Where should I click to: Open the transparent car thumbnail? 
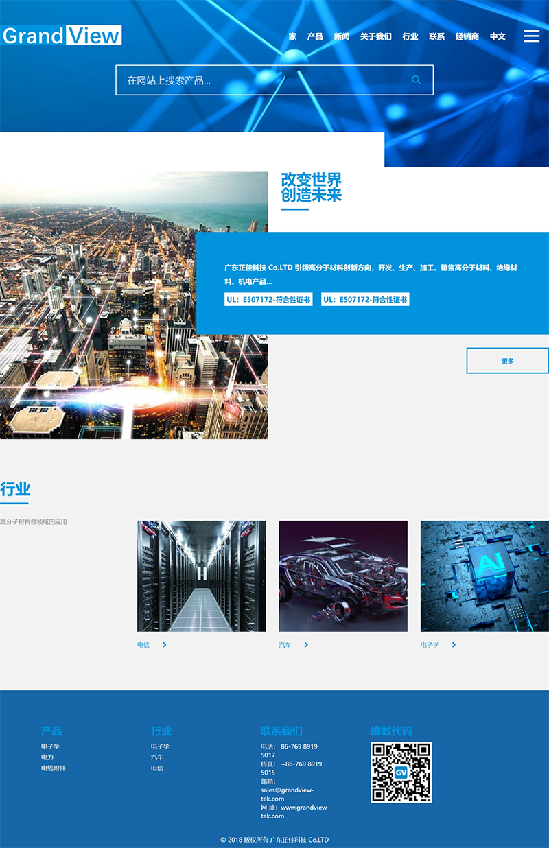tap(343, 576)
